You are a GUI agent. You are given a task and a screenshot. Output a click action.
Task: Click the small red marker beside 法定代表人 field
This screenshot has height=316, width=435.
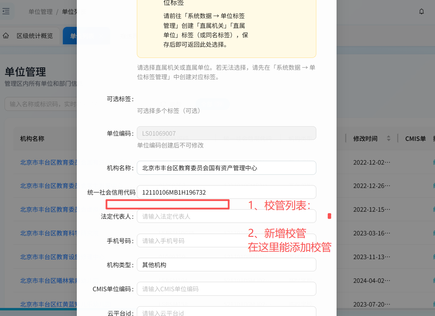(329, 216)
